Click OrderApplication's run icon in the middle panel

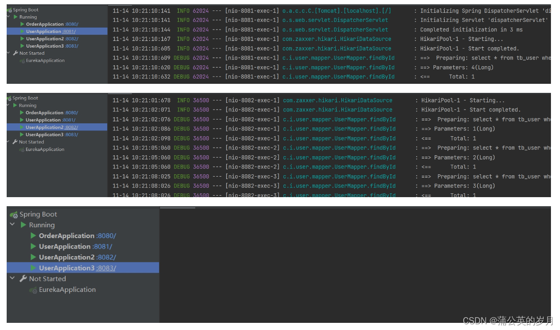point(22,113)
